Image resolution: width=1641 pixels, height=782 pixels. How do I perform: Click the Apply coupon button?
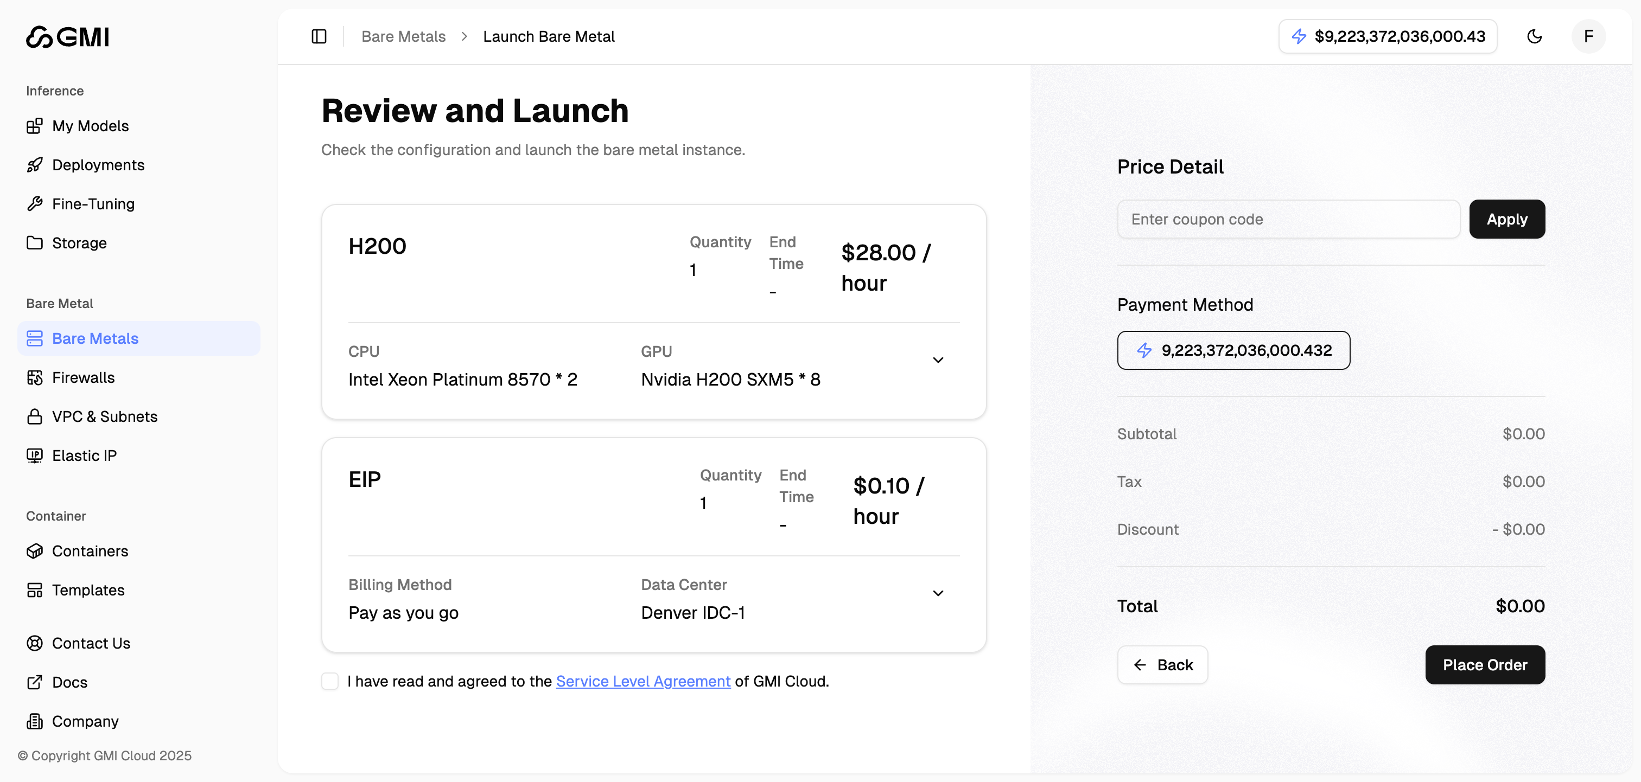point(1506,219)
